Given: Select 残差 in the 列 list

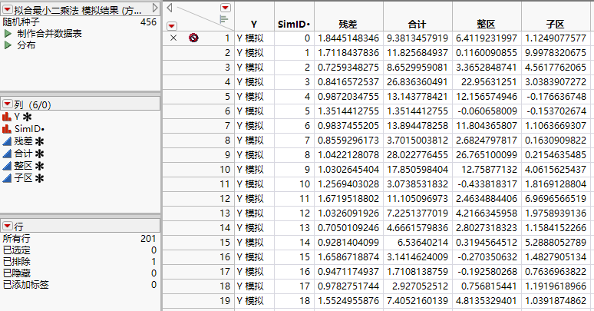Looking at the screenshot, I should click(24, 141).
